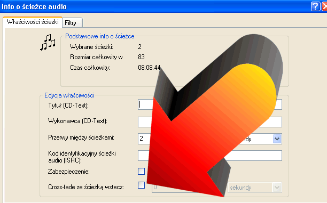Click the Edycja właściwości group label
This screenshot has width=327, height=203.
click(x=69, y=95)
